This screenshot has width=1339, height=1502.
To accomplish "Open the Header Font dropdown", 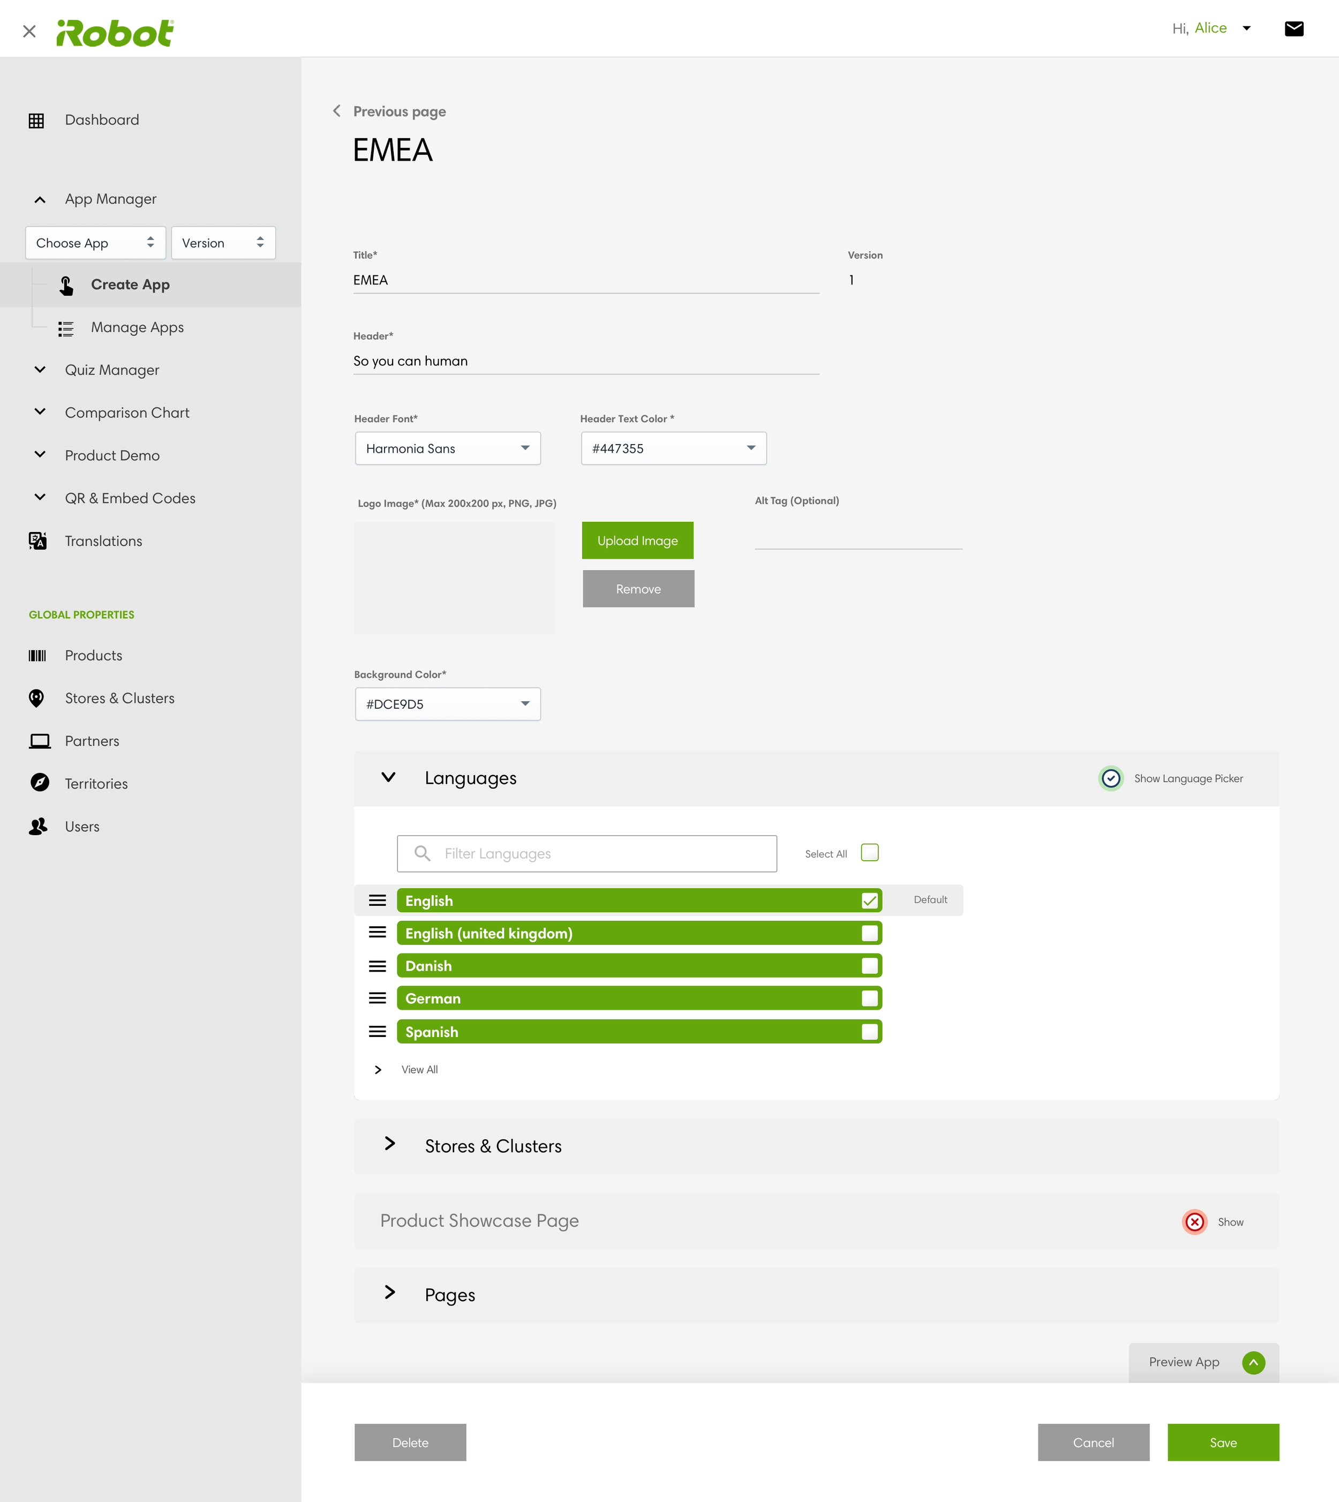I will [447, 448].
